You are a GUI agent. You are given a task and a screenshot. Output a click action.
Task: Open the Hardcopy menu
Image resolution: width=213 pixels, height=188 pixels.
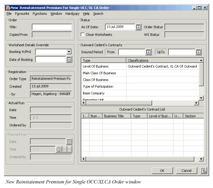72,14
